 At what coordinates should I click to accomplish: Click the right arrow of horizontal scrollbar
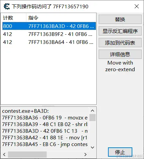(85, 154)
